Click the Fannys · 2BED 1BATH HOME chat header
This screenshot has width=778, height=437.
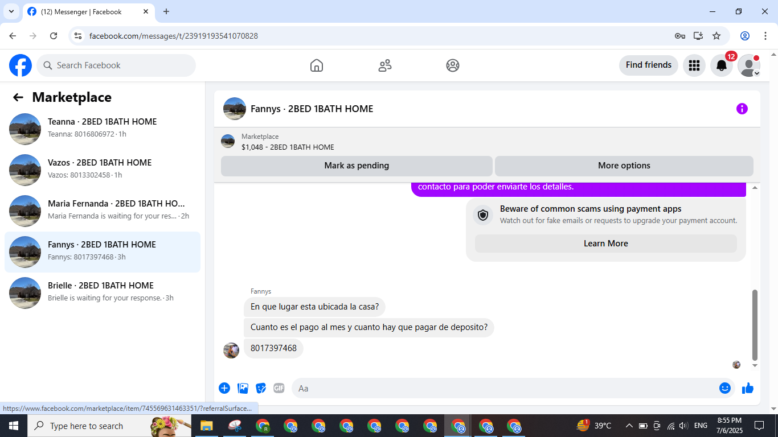(x=312, y=109)
